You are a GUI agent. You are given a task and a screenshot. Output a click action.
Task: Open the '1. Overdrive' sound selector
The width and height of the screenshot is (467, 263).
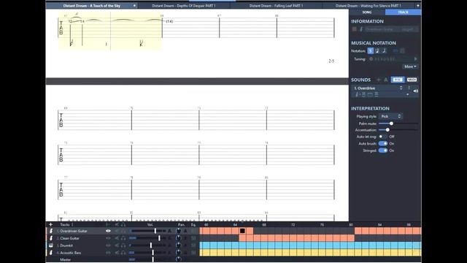(379, 88)
